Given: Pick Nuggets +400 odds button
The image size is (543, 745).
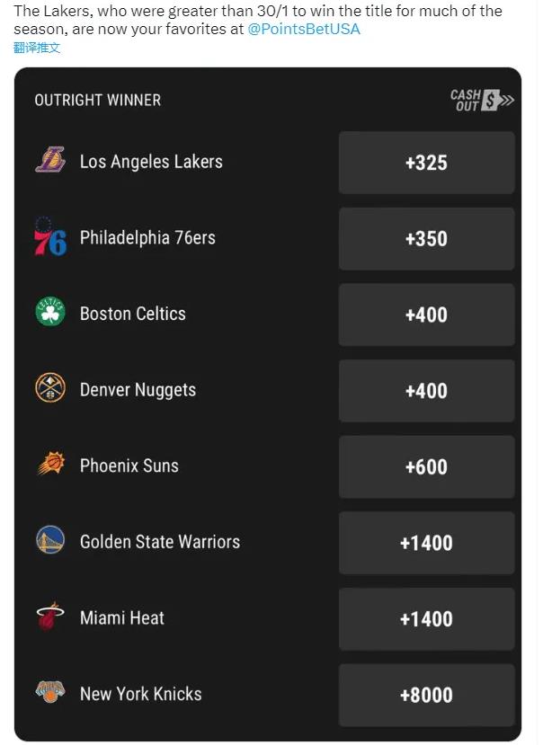Looking at the screenshot, I should pyautogui.click(x=426, y=391).
